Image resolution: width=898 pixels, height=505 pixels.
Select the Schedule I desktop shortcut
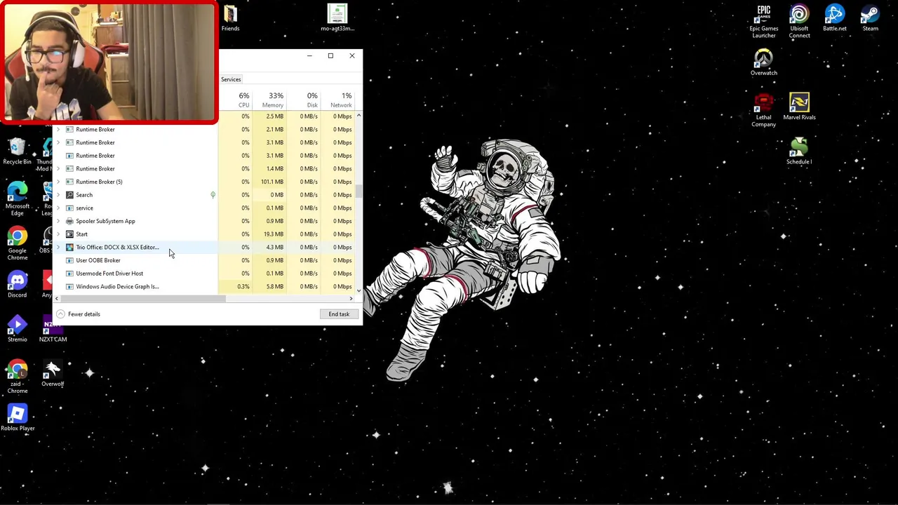pos(799,151)
